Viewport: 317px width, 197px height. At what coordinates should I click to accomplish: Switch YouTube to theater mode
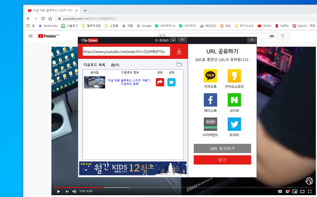pyautogui.click(x=302, y=191)
